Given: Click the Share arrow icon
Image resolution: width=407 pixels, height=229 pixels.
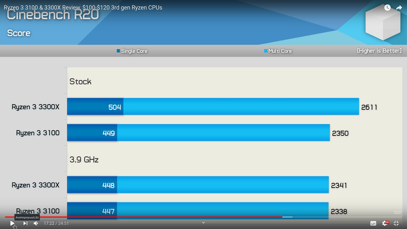Looking at the screenshot, I should (399, 8).
